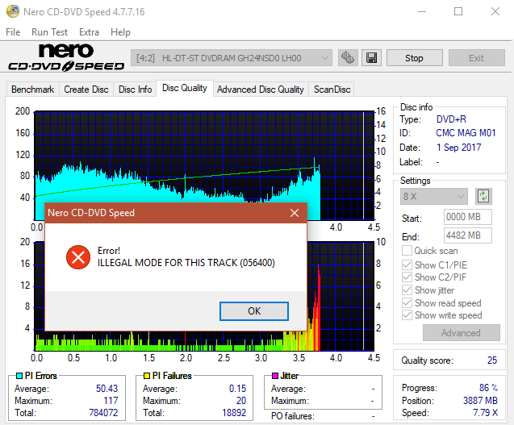Enable the Quick scan checkbox

coord(407,251)
